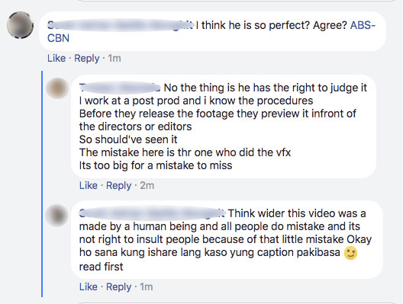Reply to the 'he is so perfect' comment

point(86,59)
